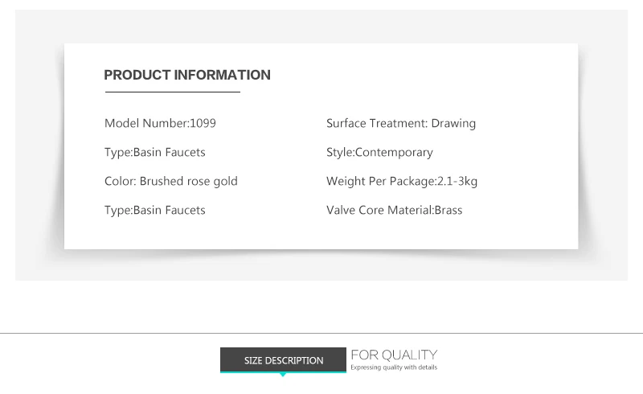Click the Model Number:1099 text
The image size is (643, 394).
click(160, 123)
